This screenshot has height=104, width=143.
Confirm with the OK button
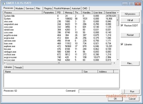click(115, 99)
